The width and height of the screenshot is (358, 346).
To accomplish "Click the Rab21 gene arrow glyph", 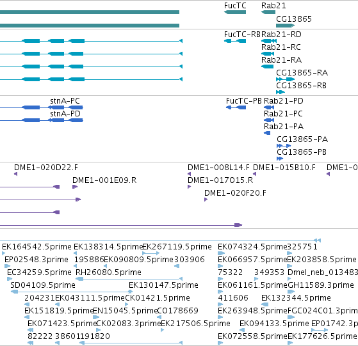I will click(268, 12).
